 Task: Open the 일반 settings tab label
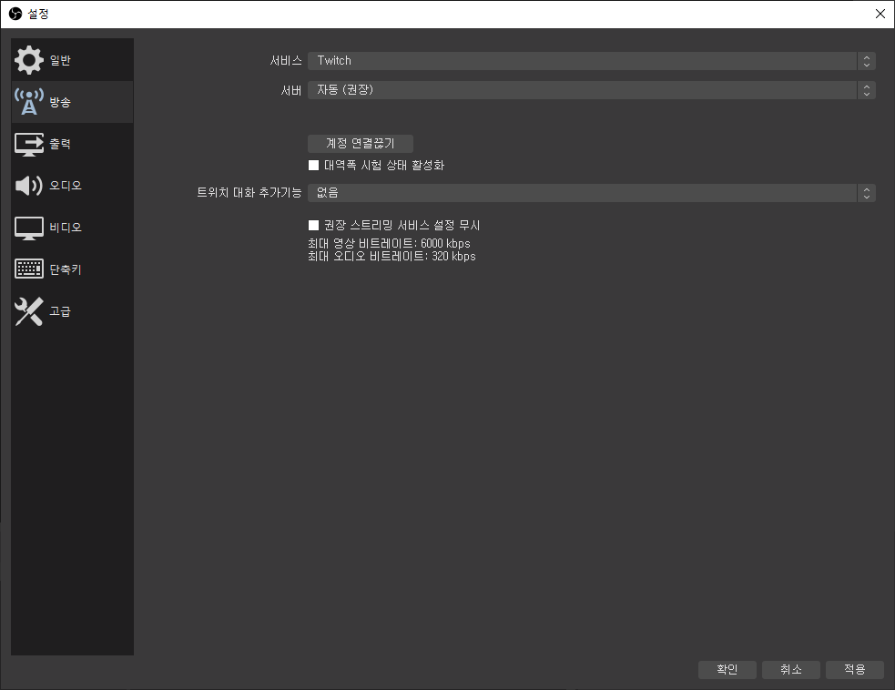pos(60,60)
